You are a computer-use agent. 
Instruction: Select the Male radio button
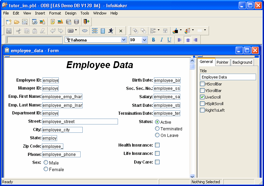tap(46, 162)
